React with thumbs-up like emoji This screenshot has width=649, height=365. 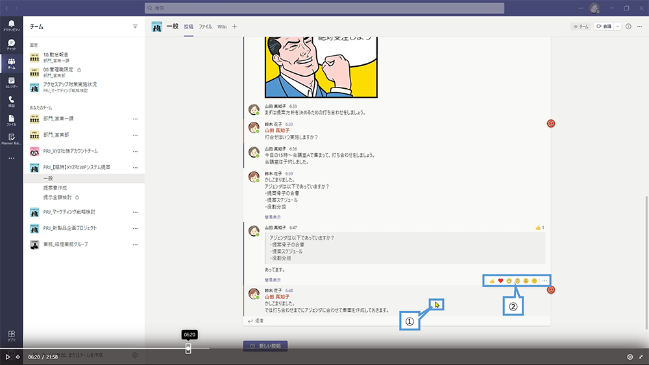[492, 281]
